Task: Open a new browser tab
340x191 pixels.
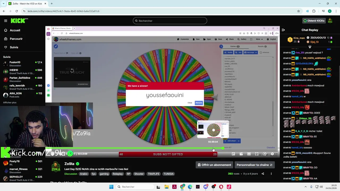Action: 52,4
